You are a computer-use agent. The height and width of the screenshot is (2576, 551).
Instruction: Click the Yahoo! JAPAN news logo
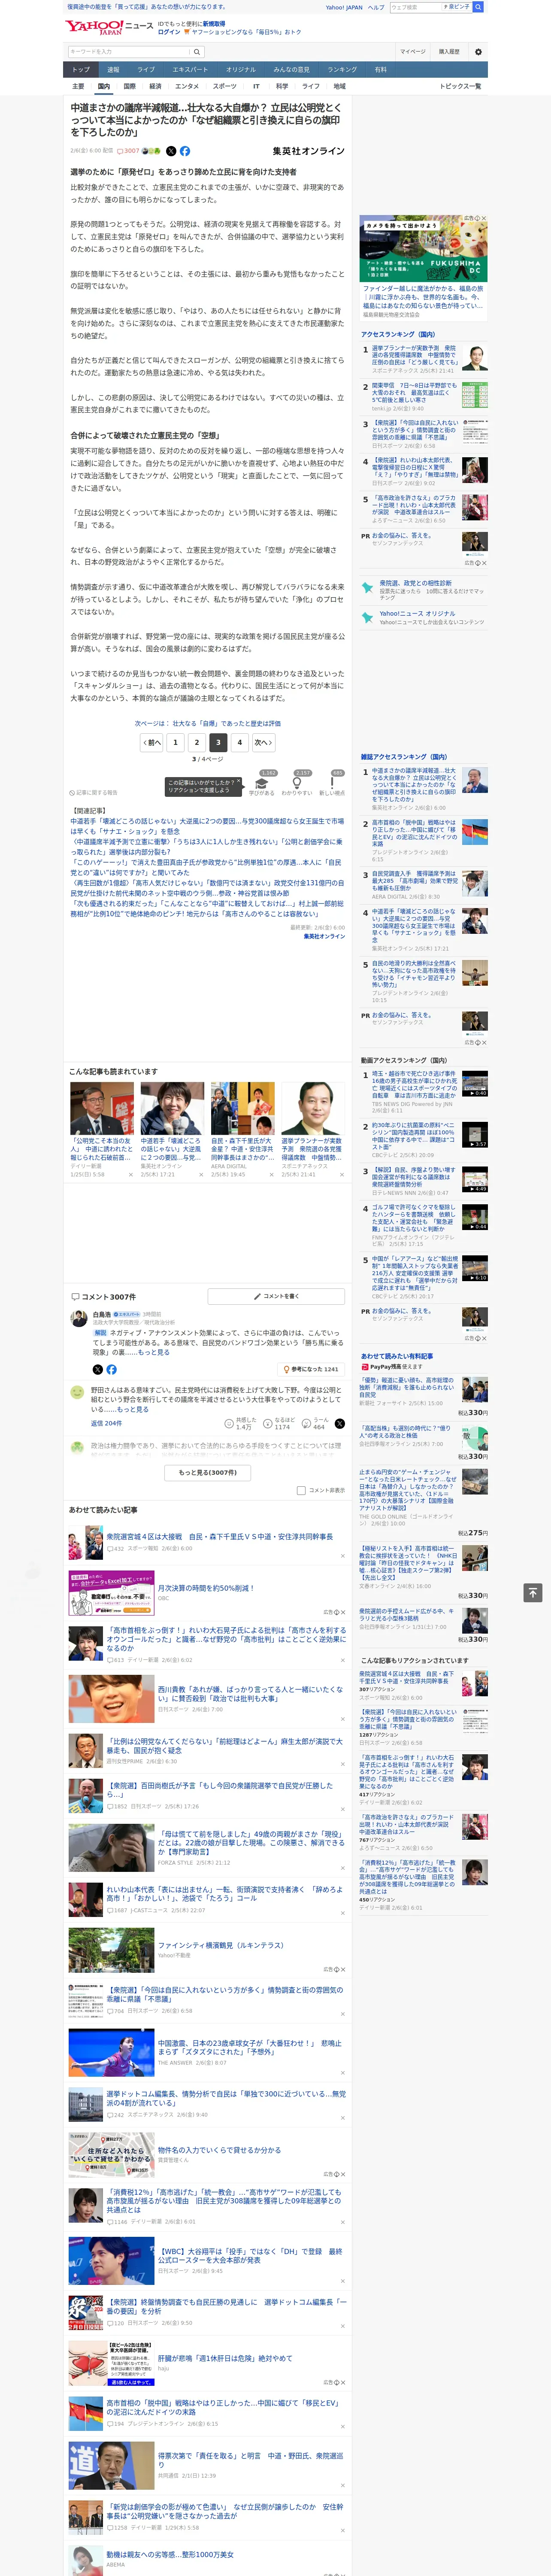tap(109, 27)
